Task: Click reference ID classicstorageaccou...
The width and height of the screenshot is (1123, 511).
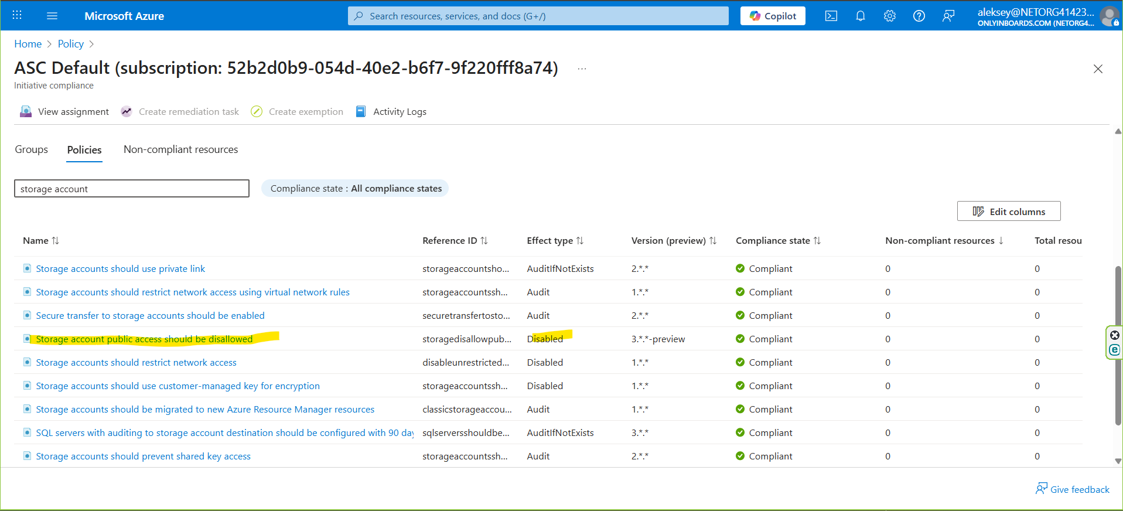Action: (467, 409)
